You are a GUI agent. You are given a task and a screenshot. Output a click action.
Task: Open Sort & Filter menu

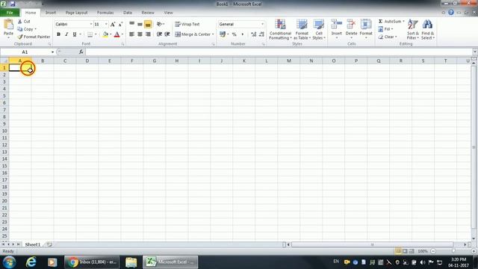click(x=413, y=29)
